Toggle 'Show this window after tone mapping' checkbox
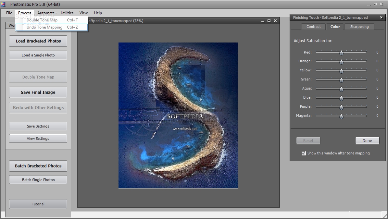388x219 pixels. tap(304, 153)
